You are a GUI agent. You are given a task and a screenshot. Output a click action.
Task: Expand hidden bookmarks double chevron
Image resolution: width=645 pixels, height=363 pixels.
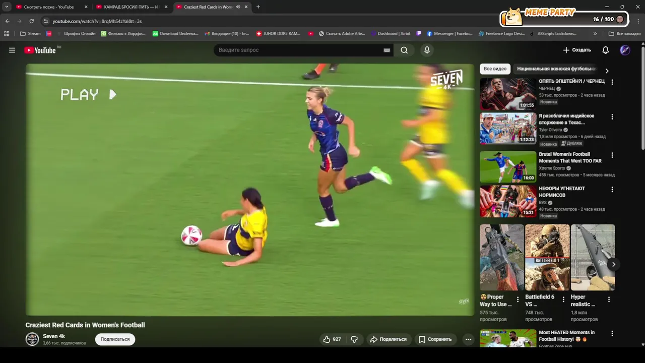point(595,34)
